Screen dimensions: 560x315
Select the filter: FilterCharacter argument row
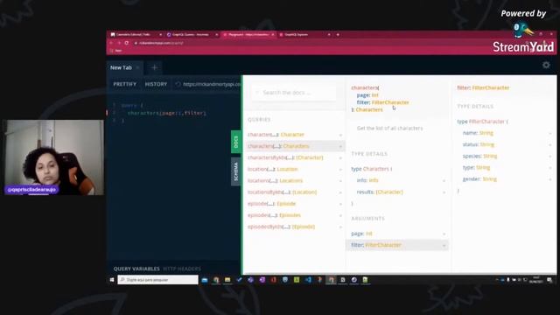pos(397,245)
